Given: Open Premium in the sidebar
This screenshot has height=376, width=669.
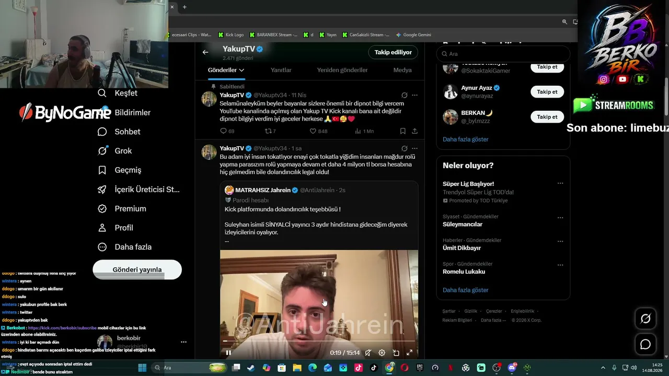Looking at the screenshot, I should (122, 208).
